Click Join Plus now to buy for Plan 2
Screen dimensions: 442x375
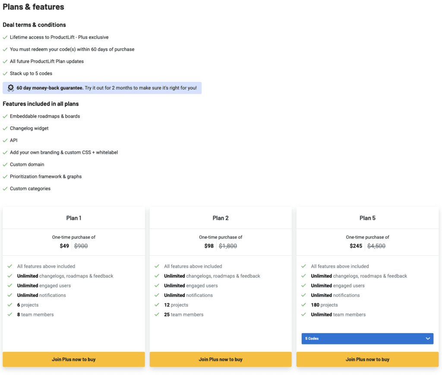coord(221,359)
